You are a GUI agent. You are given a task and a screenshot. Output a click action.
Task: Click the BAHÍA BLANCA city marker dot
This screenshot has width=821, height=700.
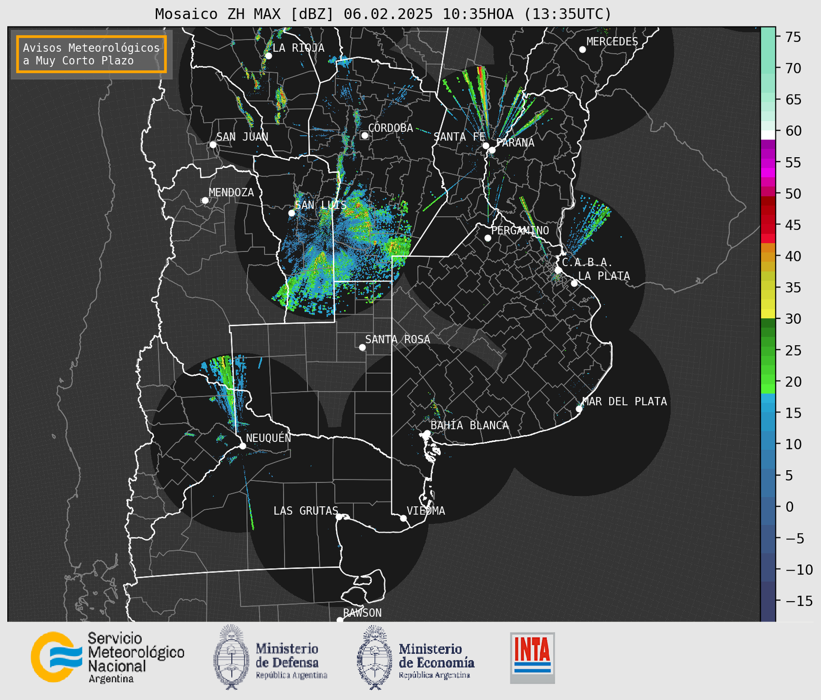point(427,433)
